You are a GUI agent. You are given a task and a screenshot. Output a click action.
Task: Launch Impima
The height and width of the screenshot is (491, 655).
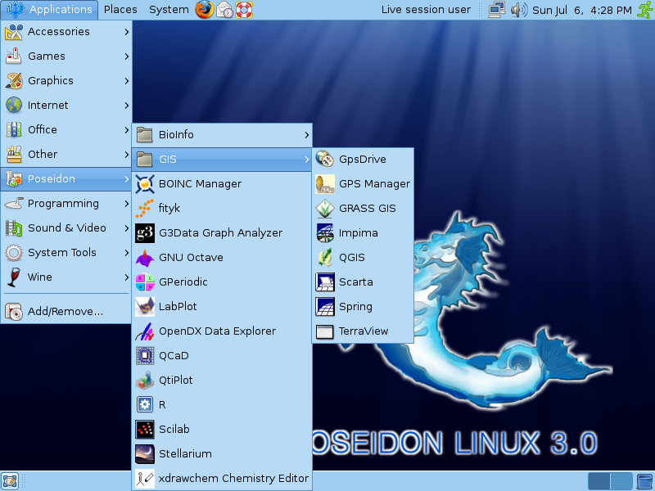[x=363, y=233]
